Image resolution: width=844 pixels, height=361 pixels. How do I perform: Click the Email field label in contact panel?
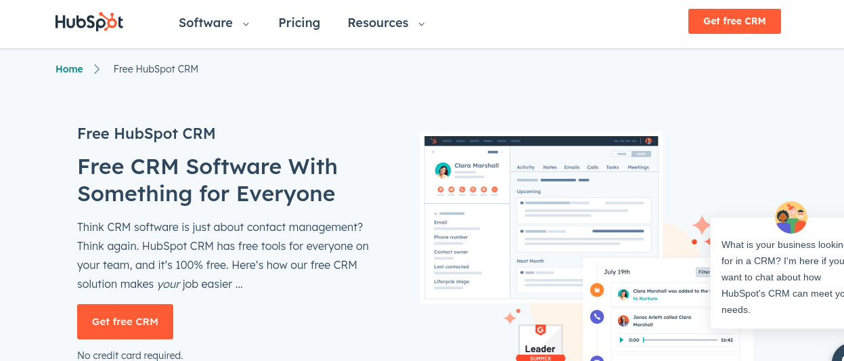(x=441, y=222)
